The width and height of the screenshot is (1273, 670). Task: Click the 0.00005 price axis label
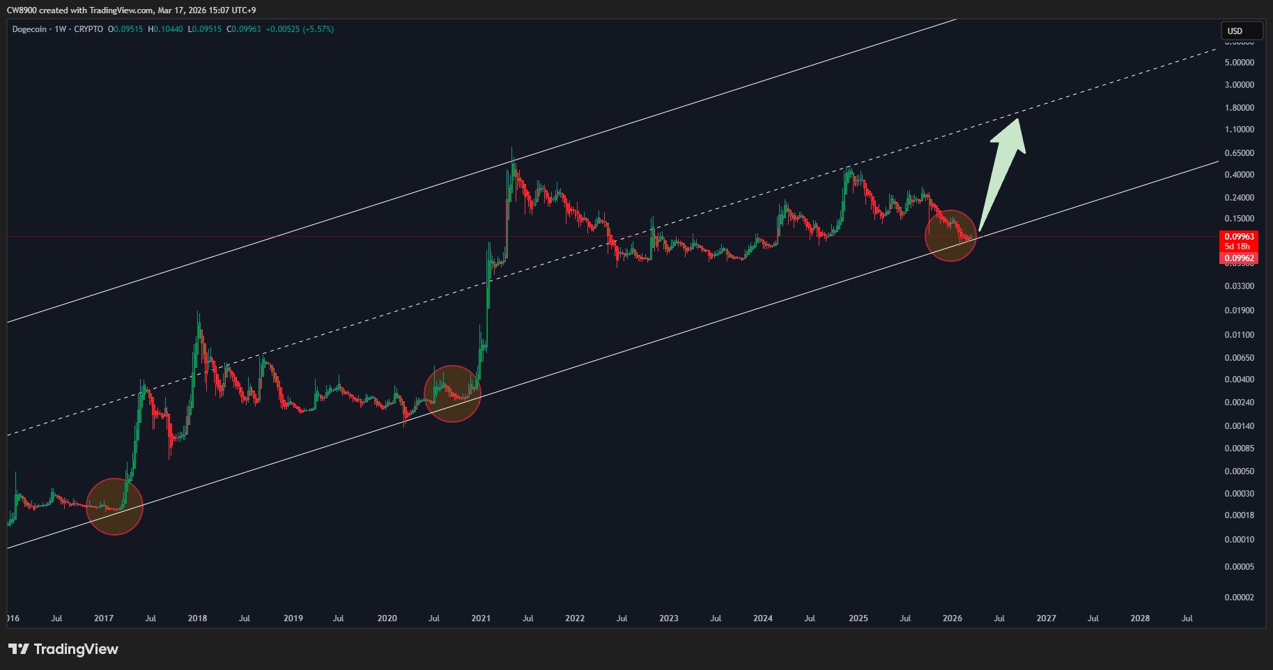pos(1240,567)
